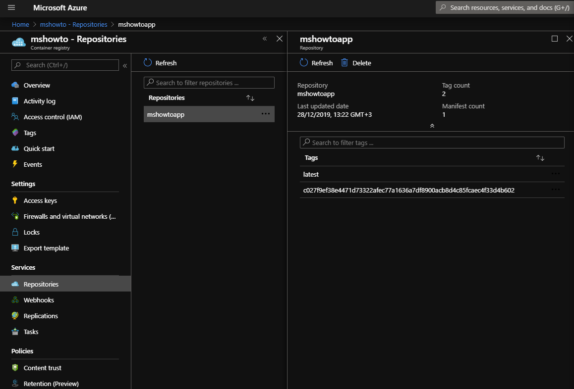Click the Access keys key icon

pos(15,200)
